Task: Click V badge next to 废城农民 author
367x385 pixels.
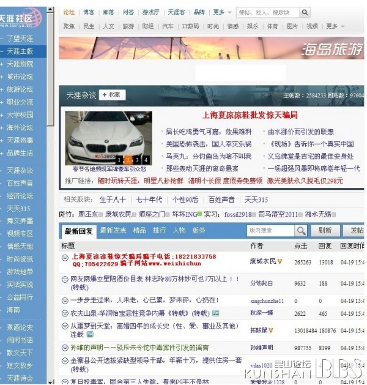Action: [280, 261]
